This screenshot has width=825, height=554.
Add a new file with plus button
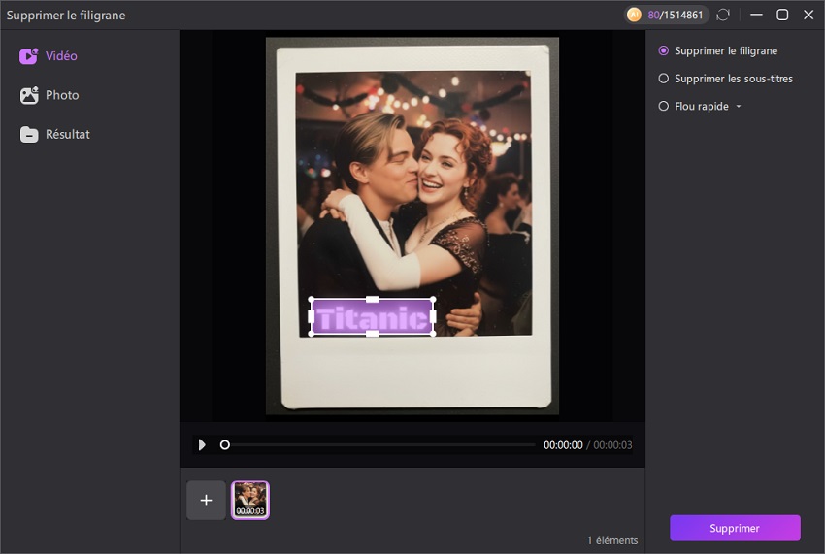(206, 500)
